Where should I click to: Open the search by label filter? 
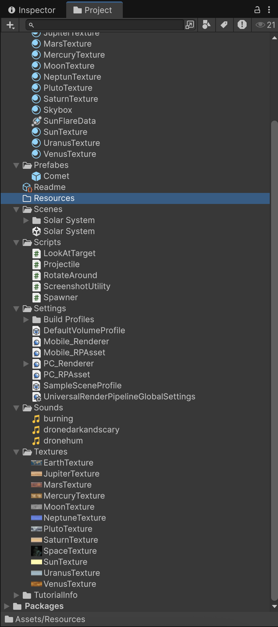[224, 25]
